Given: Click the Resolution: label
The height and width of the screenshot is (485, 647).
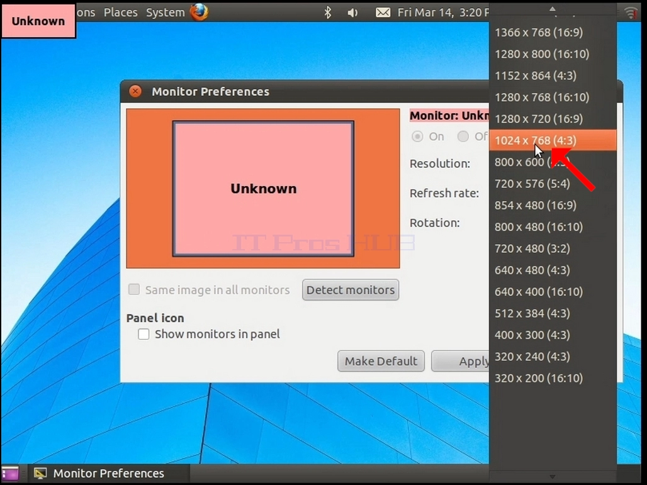Looking at the screenshot, I should click(x=440, y=164).
